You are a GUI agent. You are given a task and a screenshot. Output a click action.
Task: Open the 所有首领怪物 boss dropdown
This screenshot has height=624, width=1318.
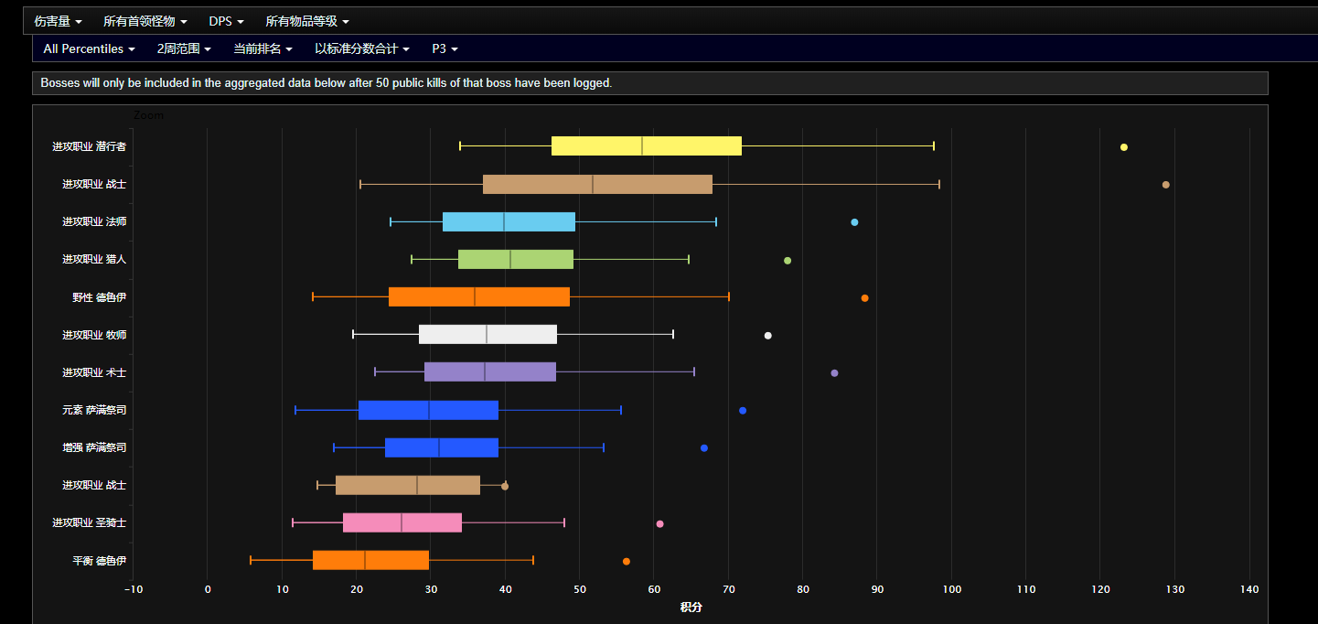[145, 21]
